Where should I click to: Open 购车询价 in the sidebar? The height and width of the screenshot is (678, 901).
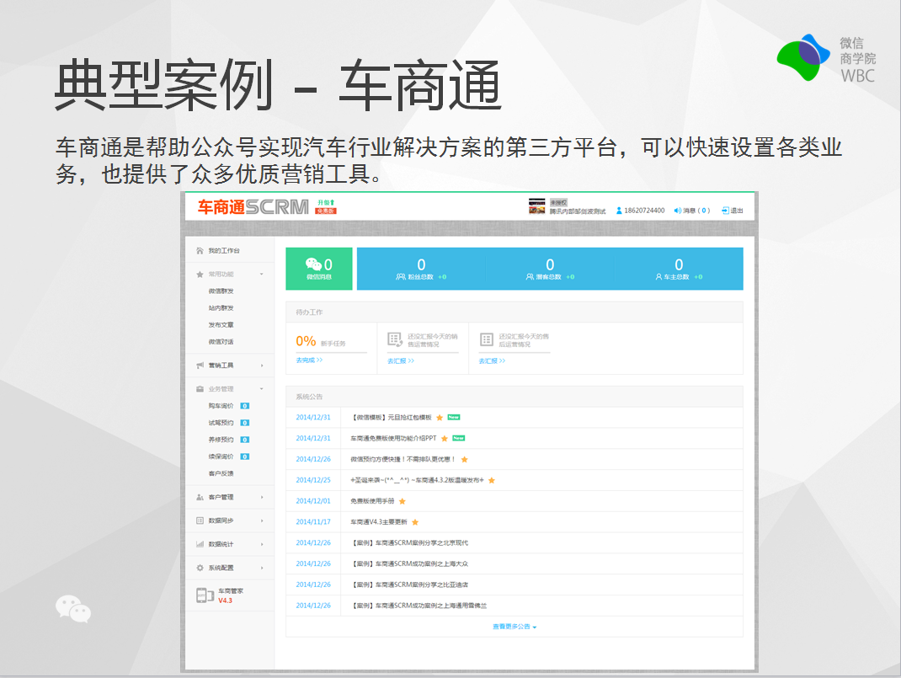point(221,406)
